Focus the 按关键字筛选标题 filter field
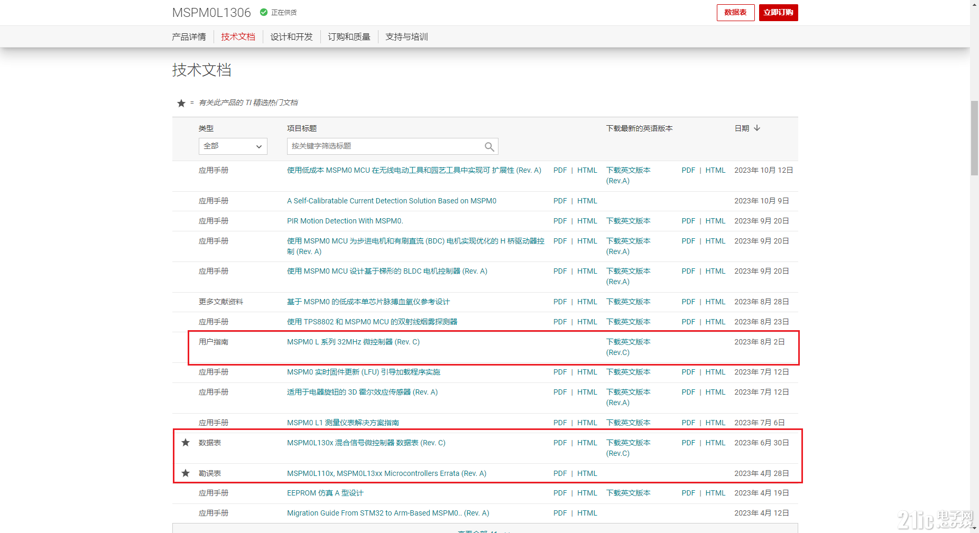The width and height of the screenshot is (979, 533). pos(392,146)
